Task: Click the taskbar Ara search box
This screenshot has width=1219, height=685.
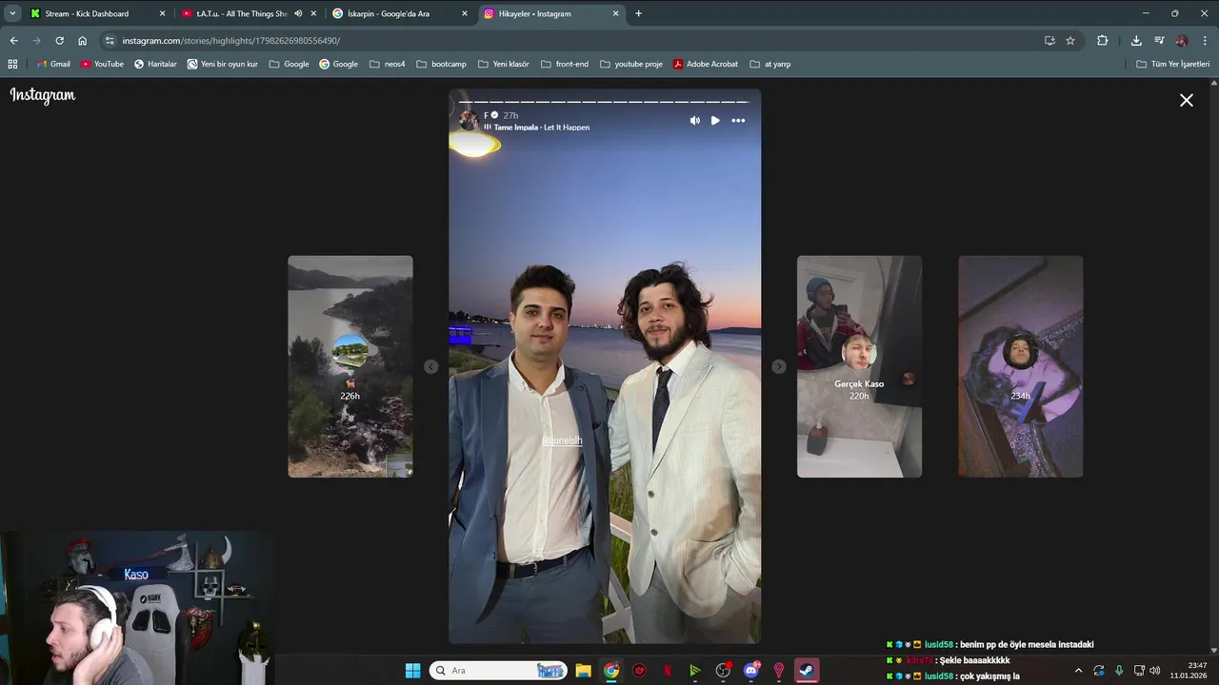Action: click(x=498, y=671)
